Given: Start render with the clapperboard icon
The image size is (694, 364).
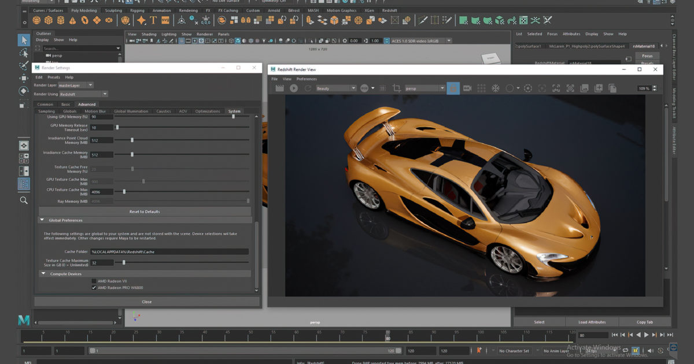Looking at the screenshot, I should click(x=280, y=88).
